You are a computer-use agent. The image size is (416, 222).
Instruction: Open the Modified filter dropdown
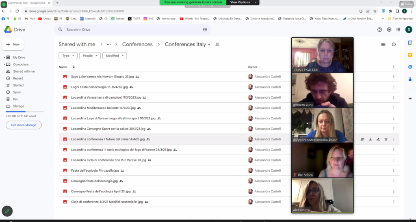pyautogui.click(x=114, y=56)
